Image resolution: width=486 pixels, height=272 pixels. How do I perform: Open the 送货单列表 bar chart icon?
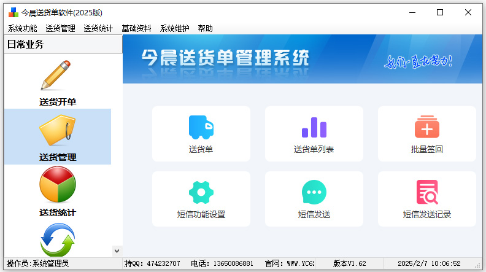click(x=314, y=127)
